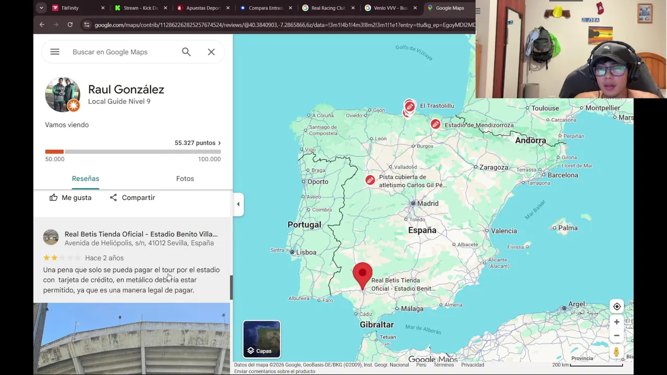
Task: Click the browser address bar URL
Action: pyautogui.click(x=285, y=24)
